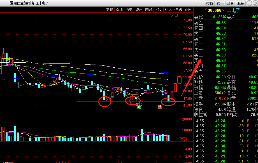Click the 涨幅 -6.03% value
Image resolution: width=258 pixels, height=163 pixels.
(x=220, y=88)
